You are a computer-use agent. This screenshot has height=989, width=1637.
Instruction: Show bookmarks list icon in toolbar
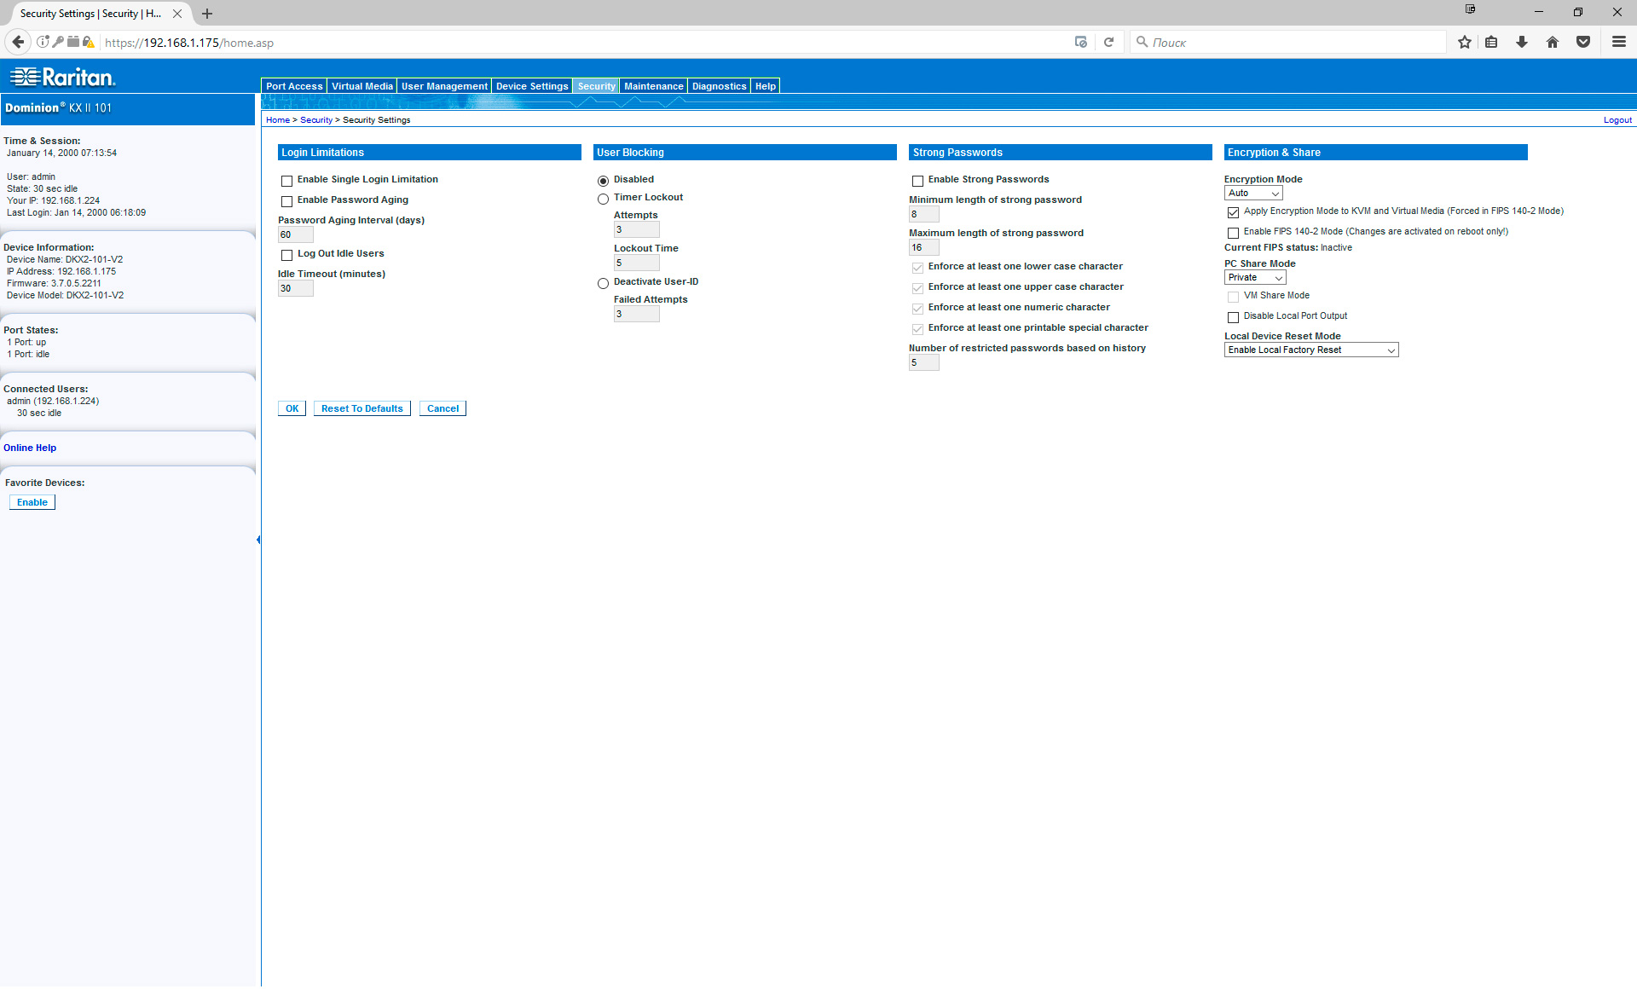[x=1491, y=42]
